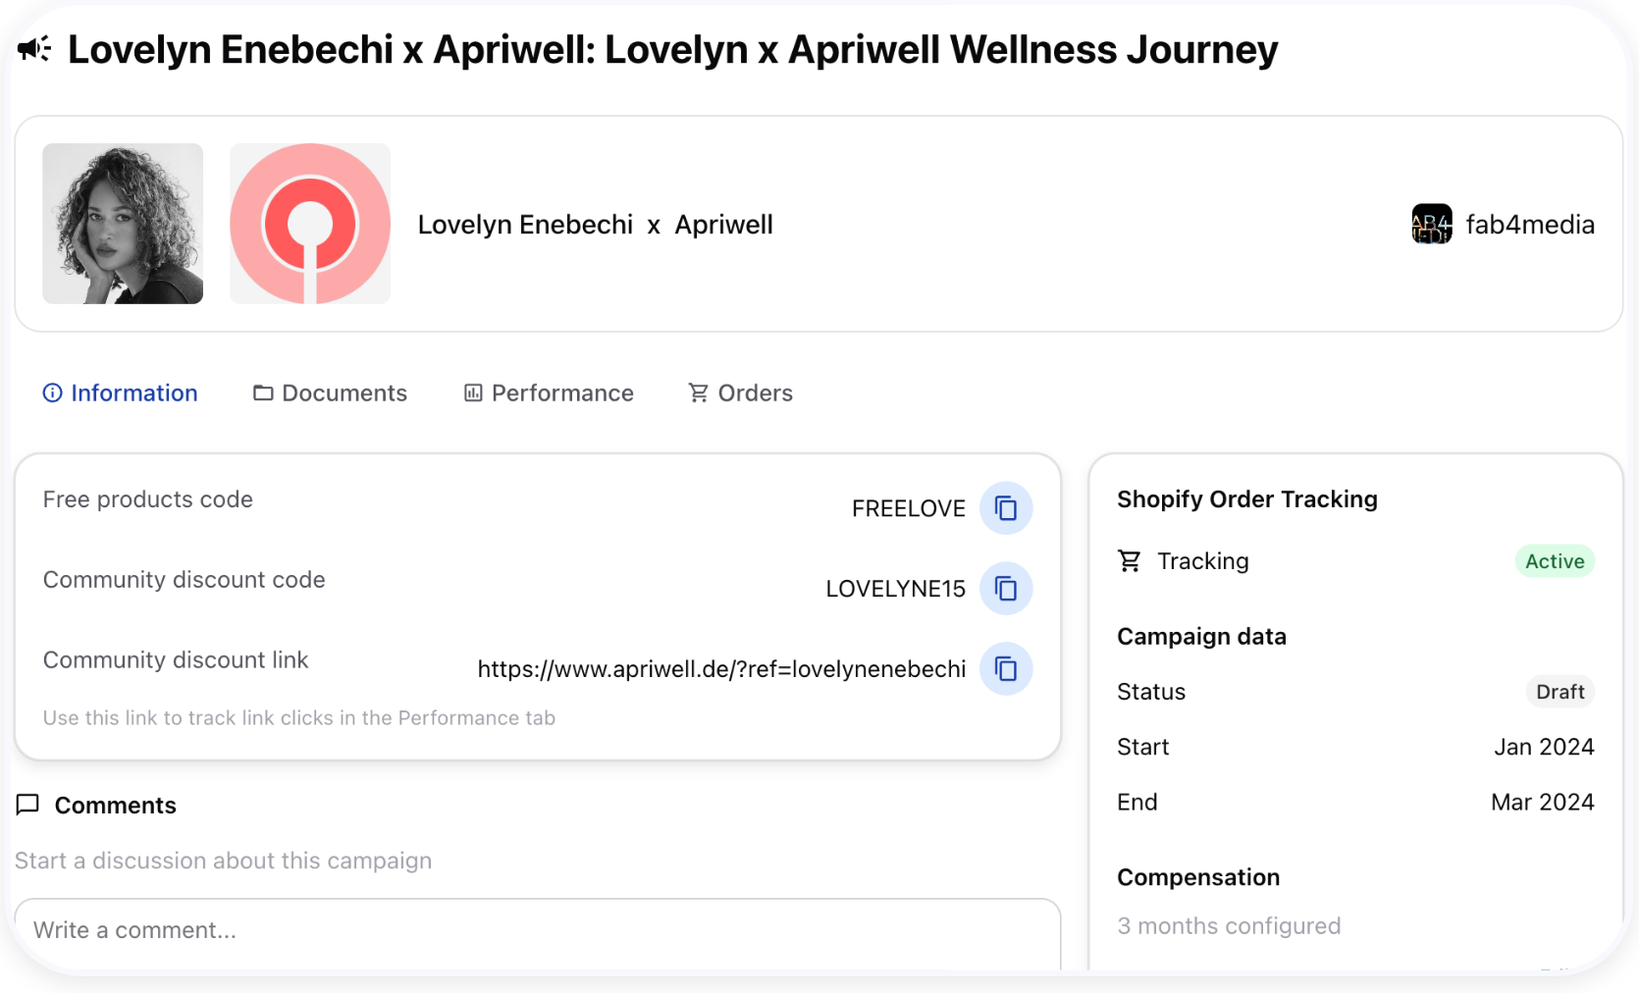This screenshot has width=1639, height=993.
Task: Click the Write a comment field
Action: point(538,933)
